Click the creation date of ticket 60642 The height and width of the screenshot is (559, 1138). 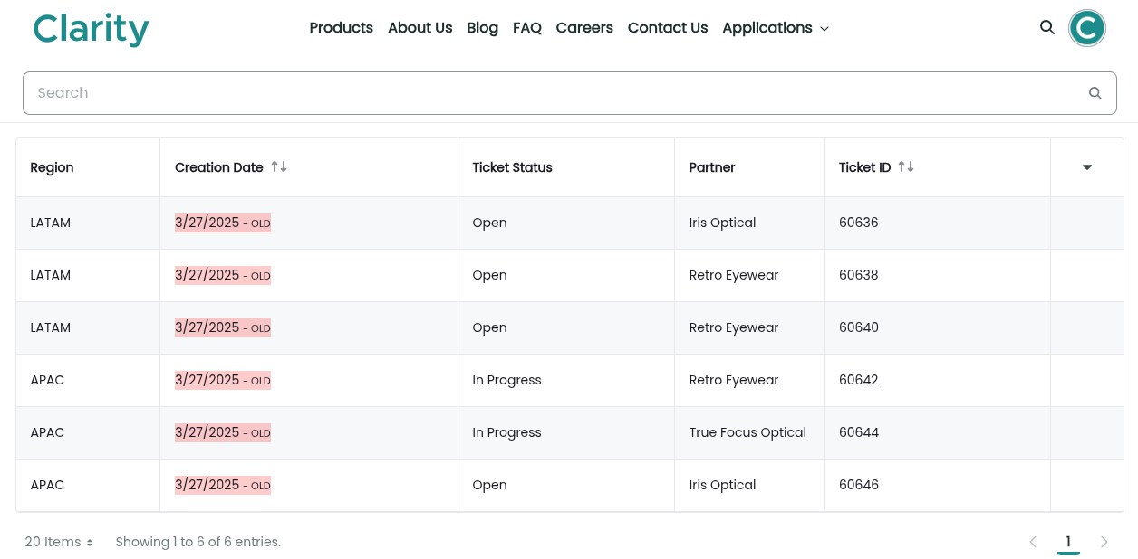(223, 380)
